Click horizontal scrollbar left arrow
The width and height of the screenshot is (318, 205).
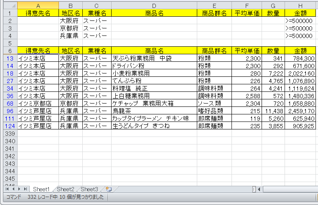(259, 189)
